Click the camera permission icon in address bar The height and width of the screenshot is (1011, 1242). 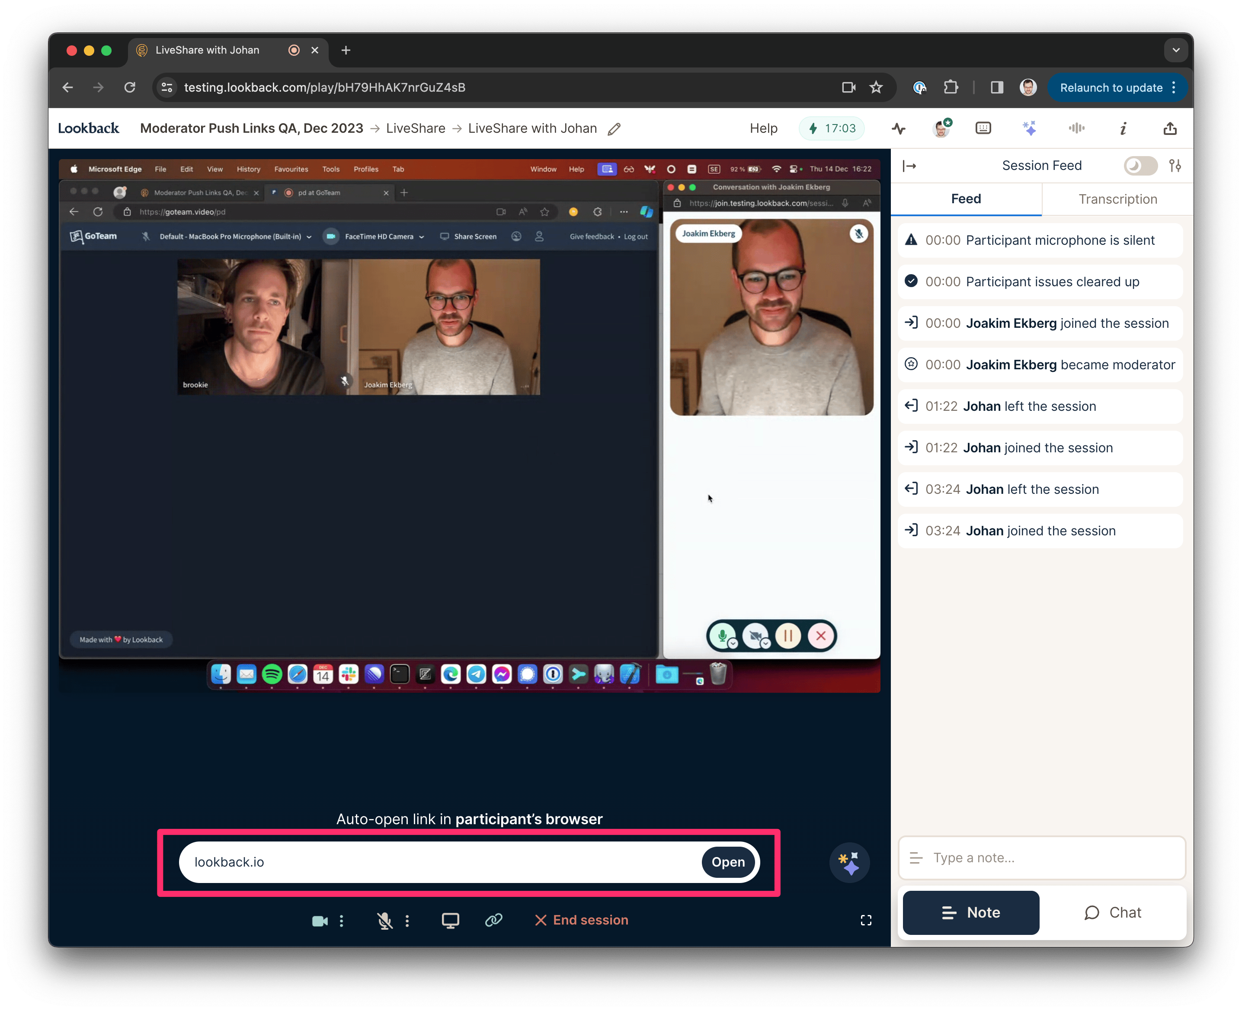tap(848, 87)
